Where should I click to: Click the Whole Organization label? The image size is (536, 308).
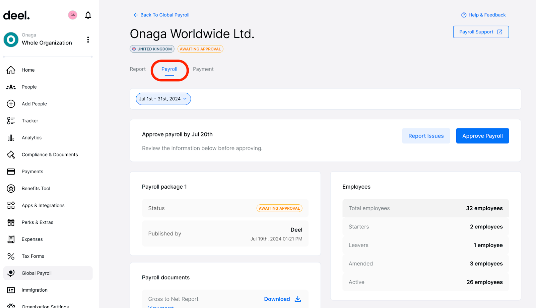coord(47,43)
